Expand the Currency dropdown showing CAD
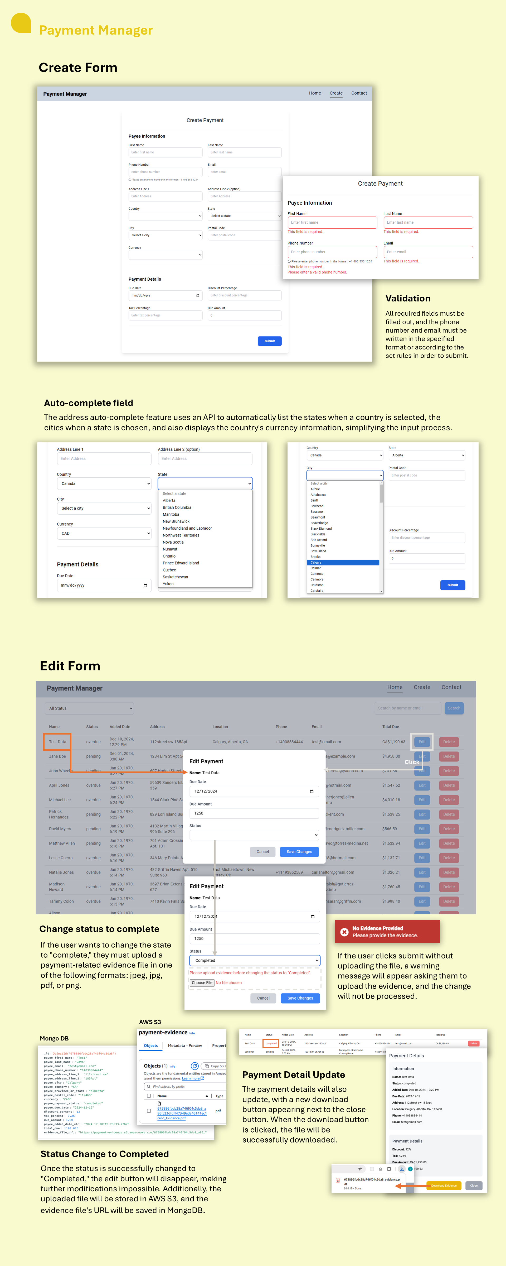This screenshot has width=506, height=1266. [x=104, y=533]
